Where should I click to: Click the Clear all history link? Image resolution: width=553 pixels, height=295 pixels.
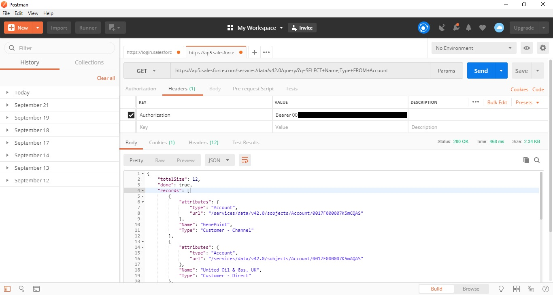106,78
